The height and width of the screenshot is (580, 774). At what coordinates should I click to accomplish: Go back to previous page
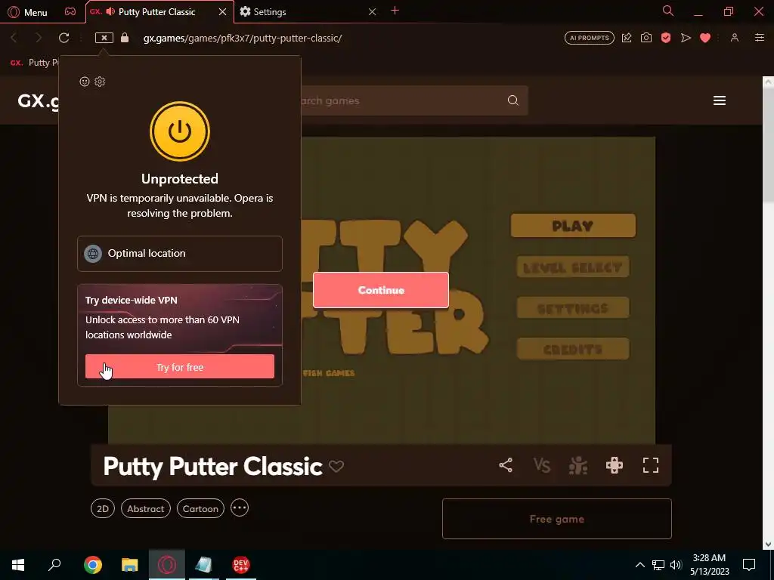coord(14,38)
